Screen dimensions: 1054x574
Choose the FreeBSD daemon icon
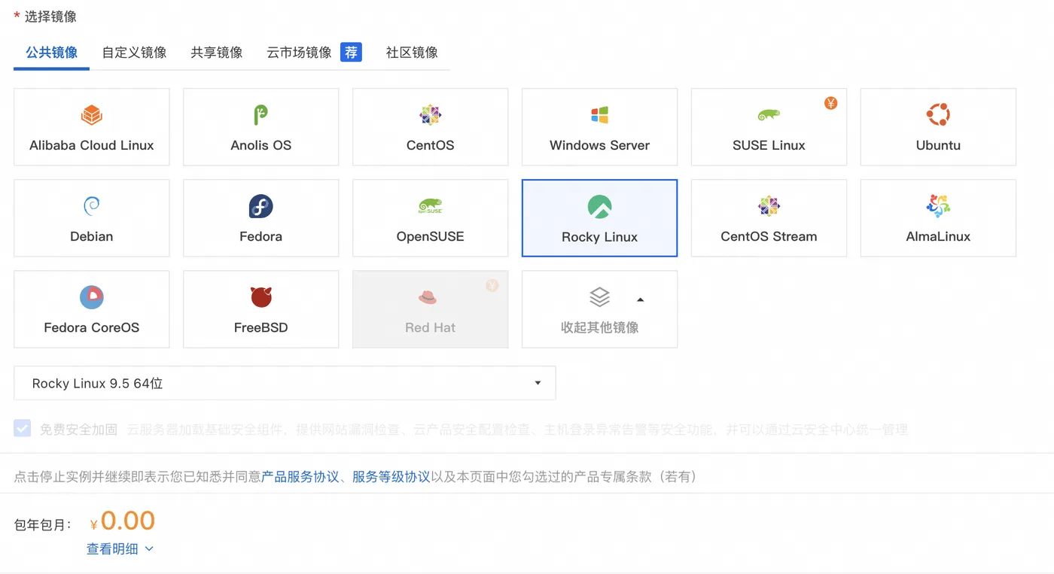click(260, 297)
